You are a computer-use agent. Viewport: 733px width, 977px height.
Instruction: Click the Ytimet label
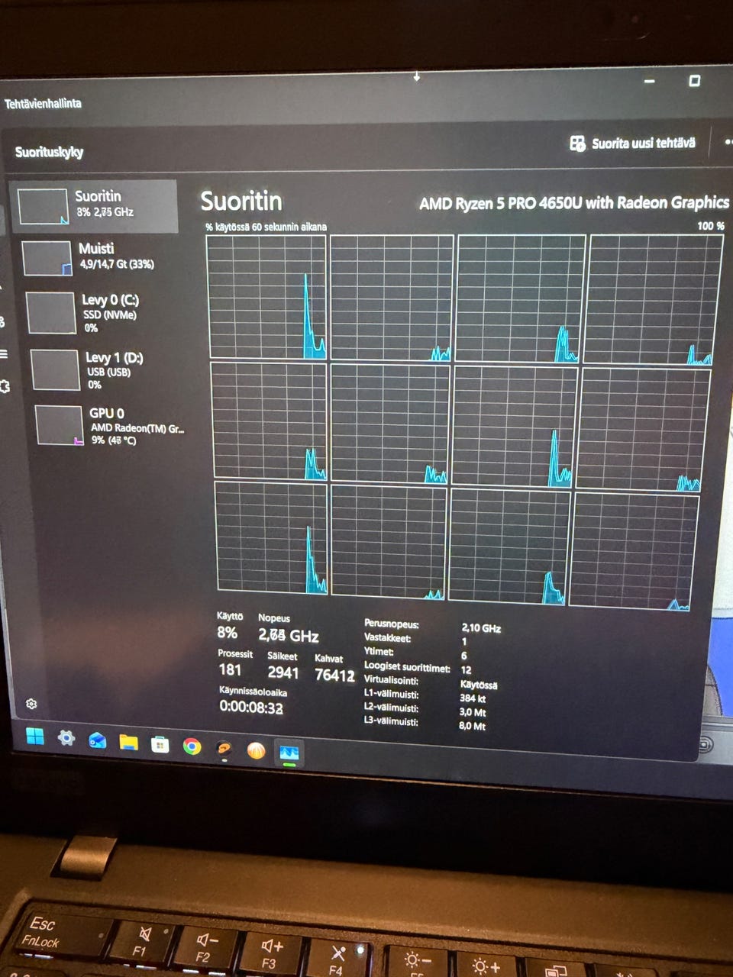pyautogui.click(x=379, y=652)
